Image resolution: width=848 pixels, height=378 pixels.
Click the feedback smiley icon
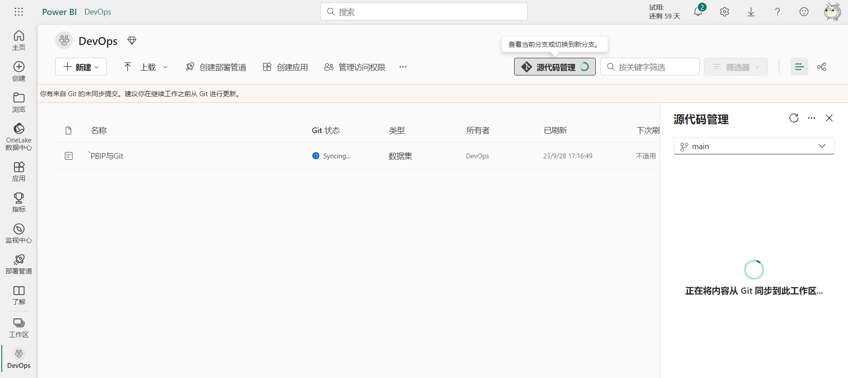(804, 12)
